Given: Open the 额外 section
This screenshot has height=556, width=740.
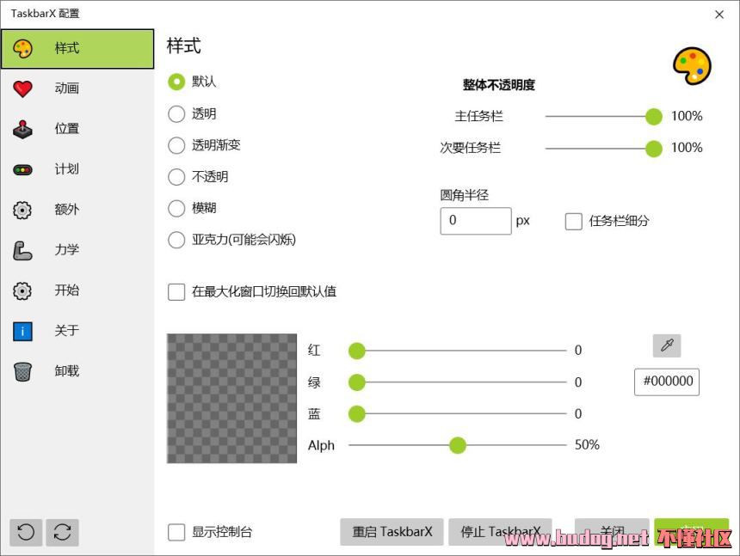Looking at the screenshot, I should (77, 210).
